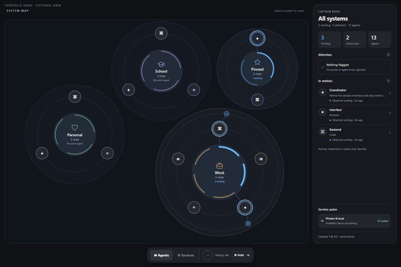Viewport: 401px width, 267px height.
Task: Open the Coordinator activity row
Action: [354, 95]
